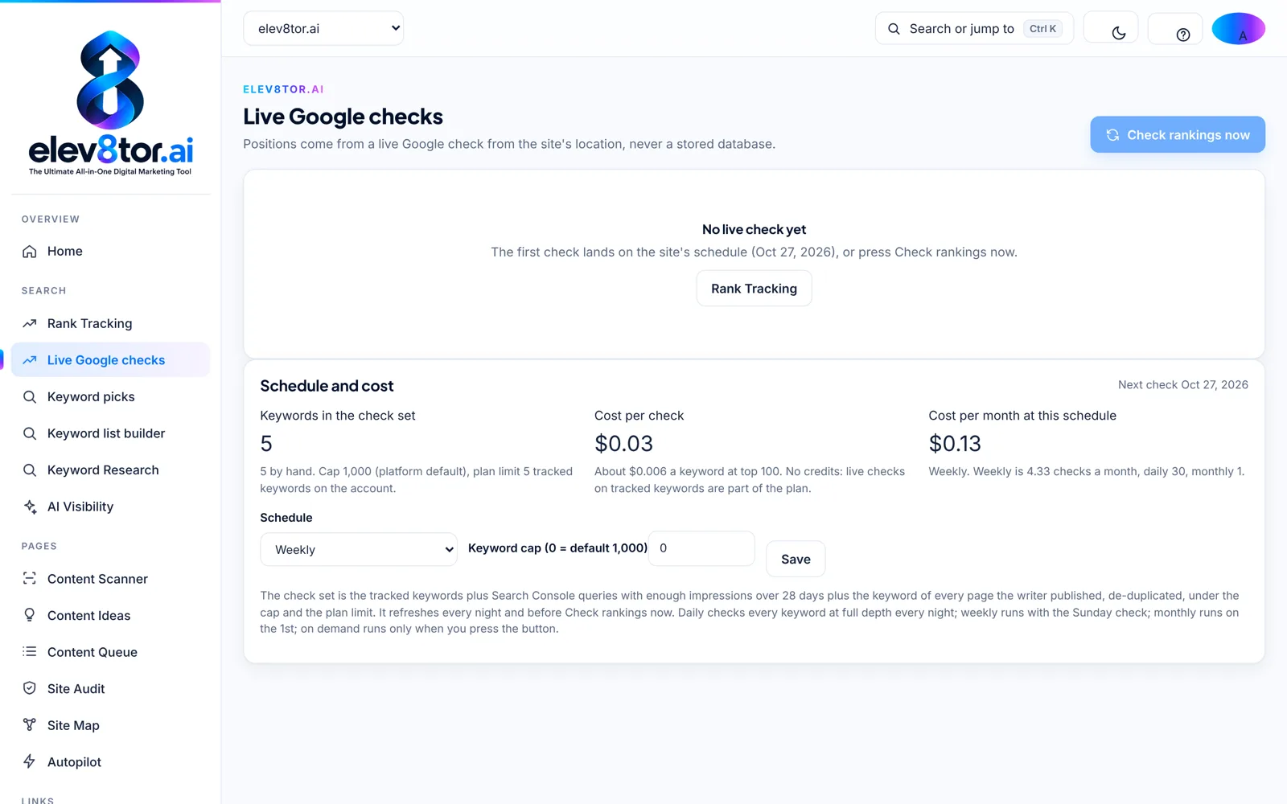Open Keyword Research from sidebar
1287x804 pixels.
point(111,470)
